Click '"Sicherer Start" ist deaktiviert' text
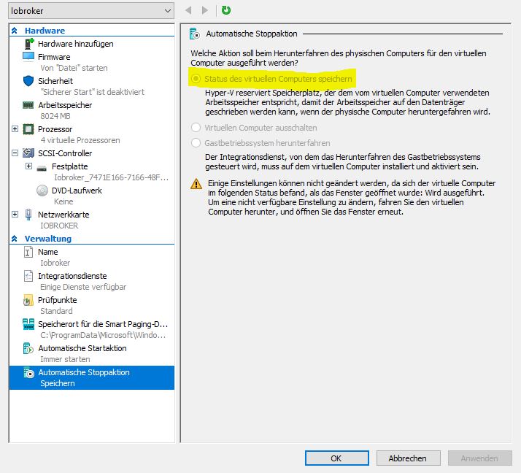Image resolution: width=521 pixels, height=473 pixels. coord(93,92)
